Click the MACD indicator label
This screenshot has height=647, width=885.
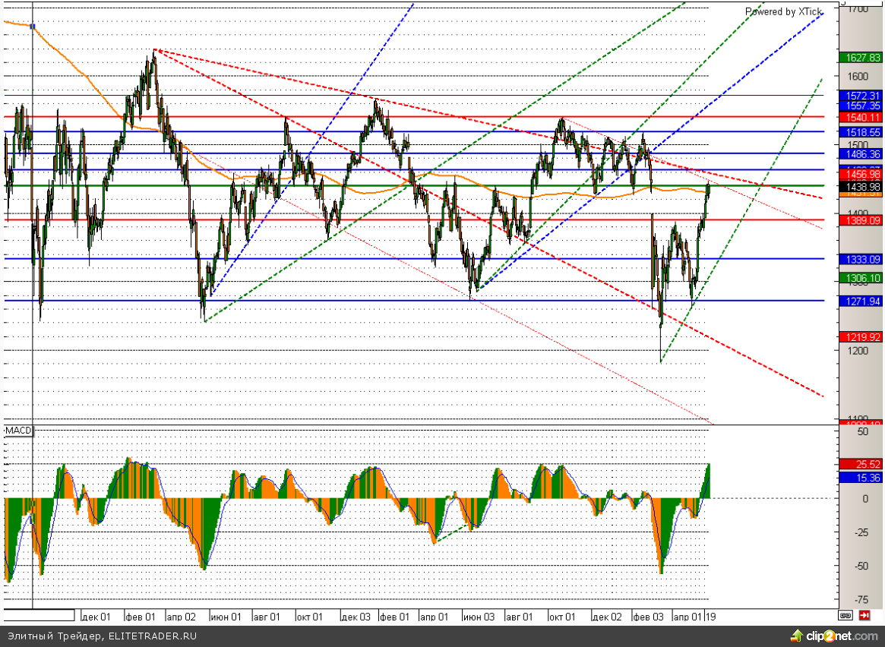click(x=19, y=431)
